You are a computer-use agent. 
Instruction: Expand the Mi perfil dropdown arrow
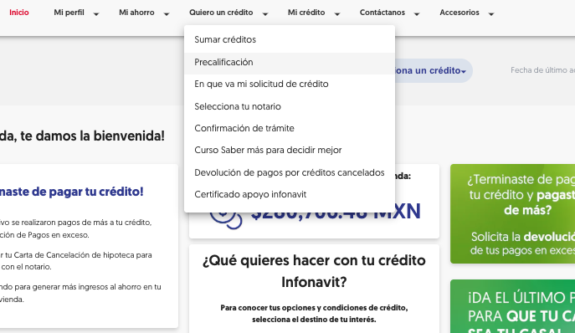point(96,14)
